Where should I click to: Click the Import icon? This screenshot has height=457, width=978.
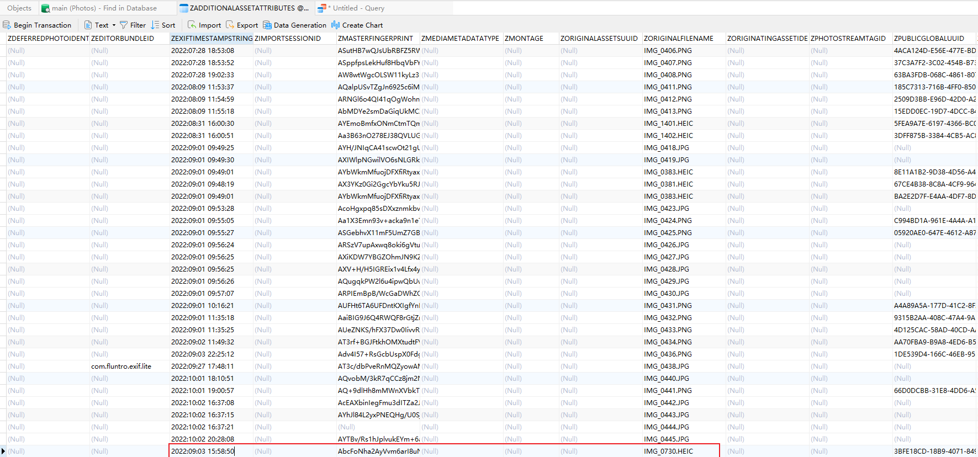click(x=192, y=25)
